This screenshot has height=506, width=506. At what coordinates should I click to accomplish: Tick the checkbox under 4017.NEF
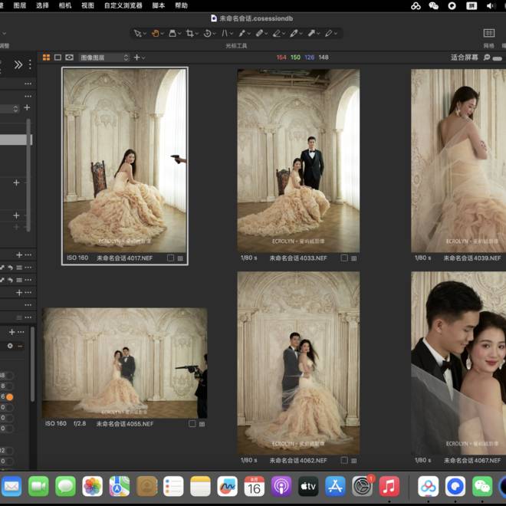(x=171, y=258)
